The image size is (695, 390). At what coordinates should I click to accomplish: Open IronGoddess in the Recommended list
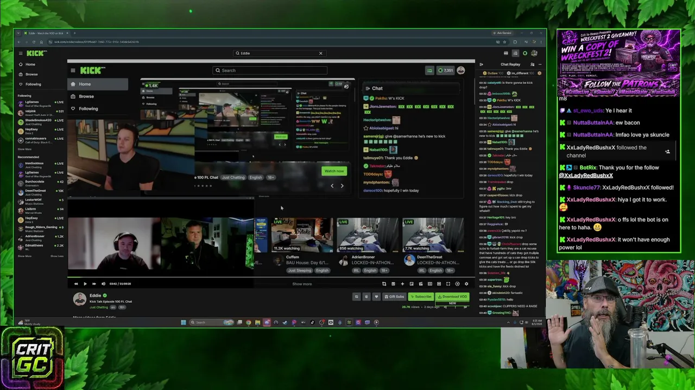tap(41, 165)
